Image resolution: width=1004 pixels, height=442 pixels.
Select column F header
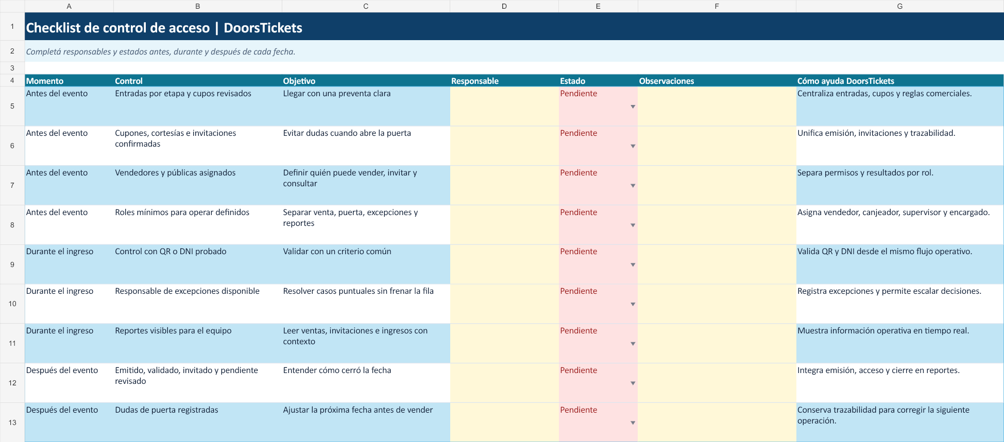pos(717,6)
